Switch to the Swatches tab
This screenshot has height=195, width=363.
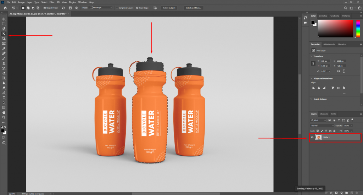323,16
